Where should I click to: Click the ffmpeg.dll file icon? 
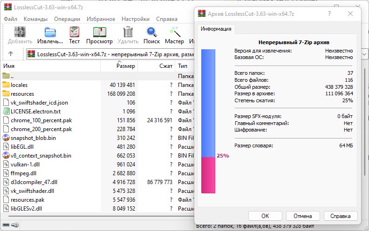(6, 173)
